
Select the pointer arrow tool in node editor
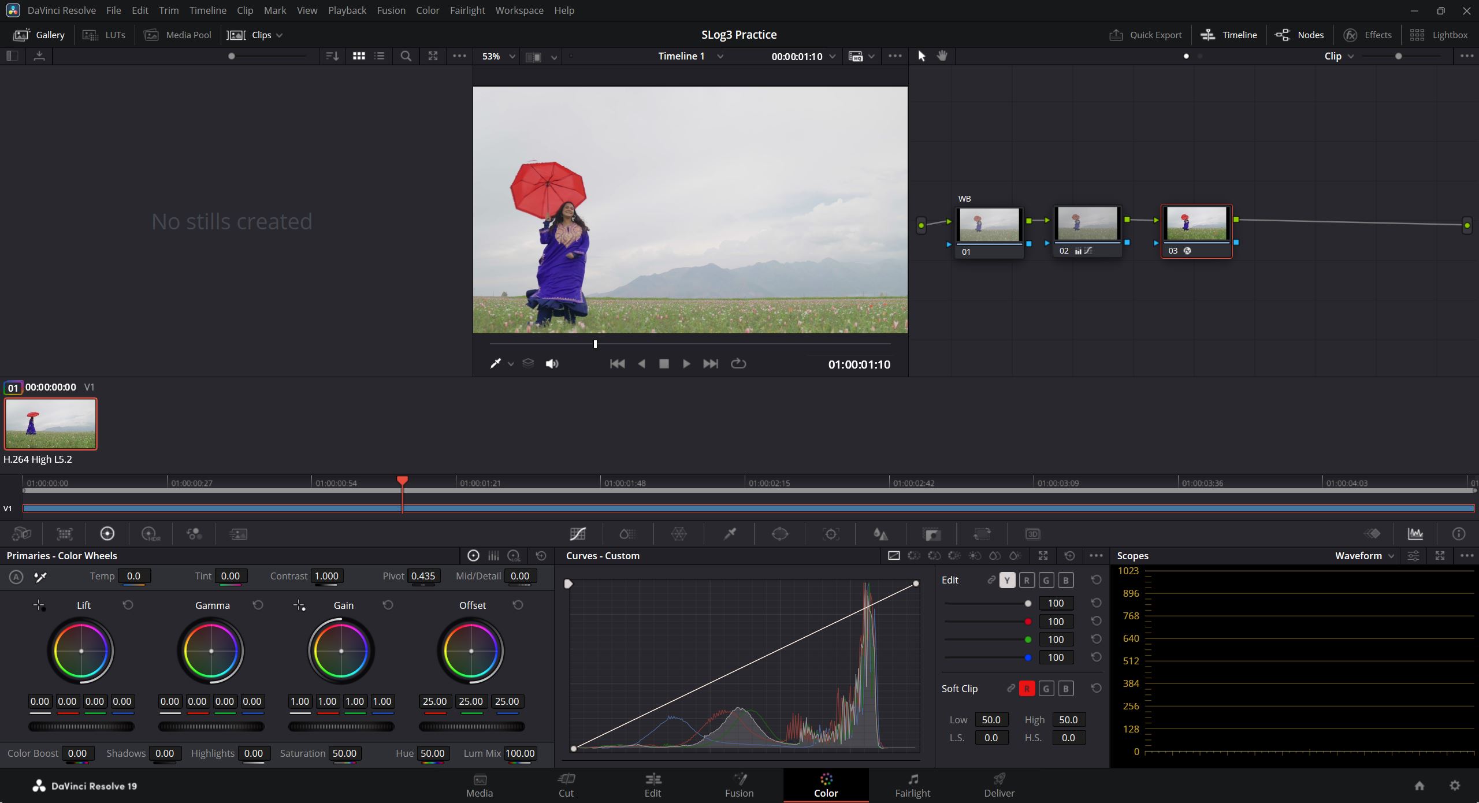pyautogui.click(x=921, y=56)
